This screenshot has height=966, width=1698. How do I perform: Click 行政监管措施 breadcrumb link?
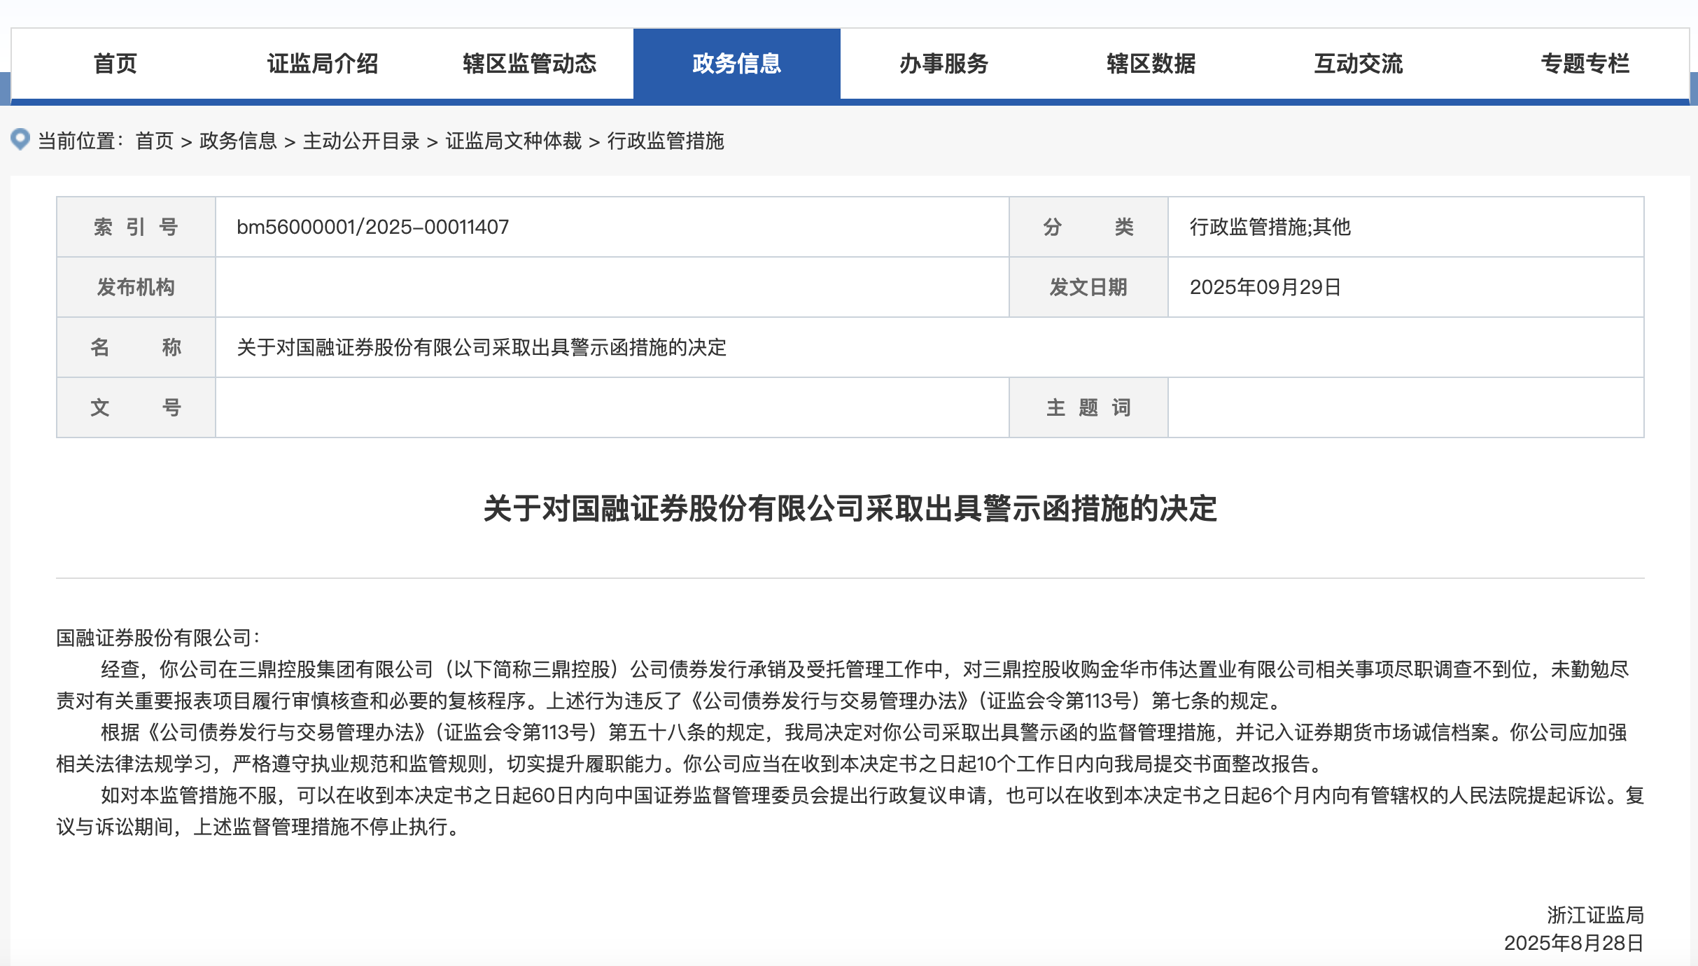coord(666,141)
